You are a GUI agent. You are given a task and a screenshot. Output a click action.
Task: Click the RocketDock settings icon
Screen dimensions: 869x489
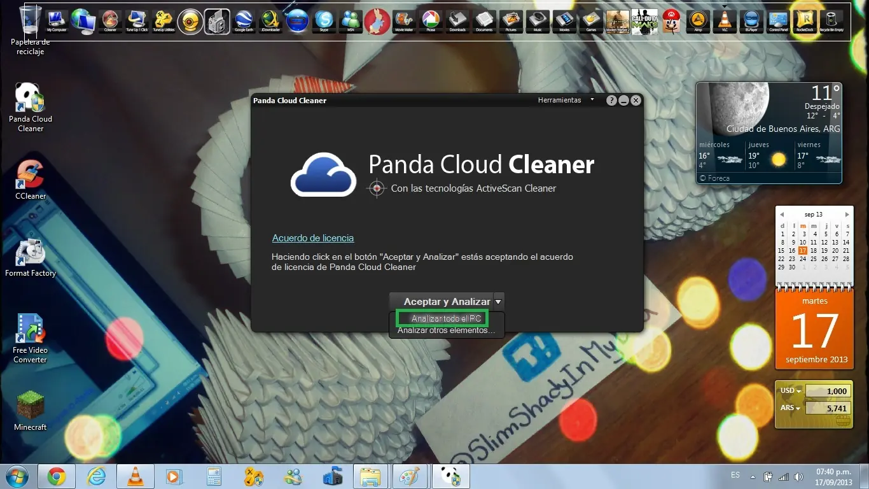tap(805, 22)
